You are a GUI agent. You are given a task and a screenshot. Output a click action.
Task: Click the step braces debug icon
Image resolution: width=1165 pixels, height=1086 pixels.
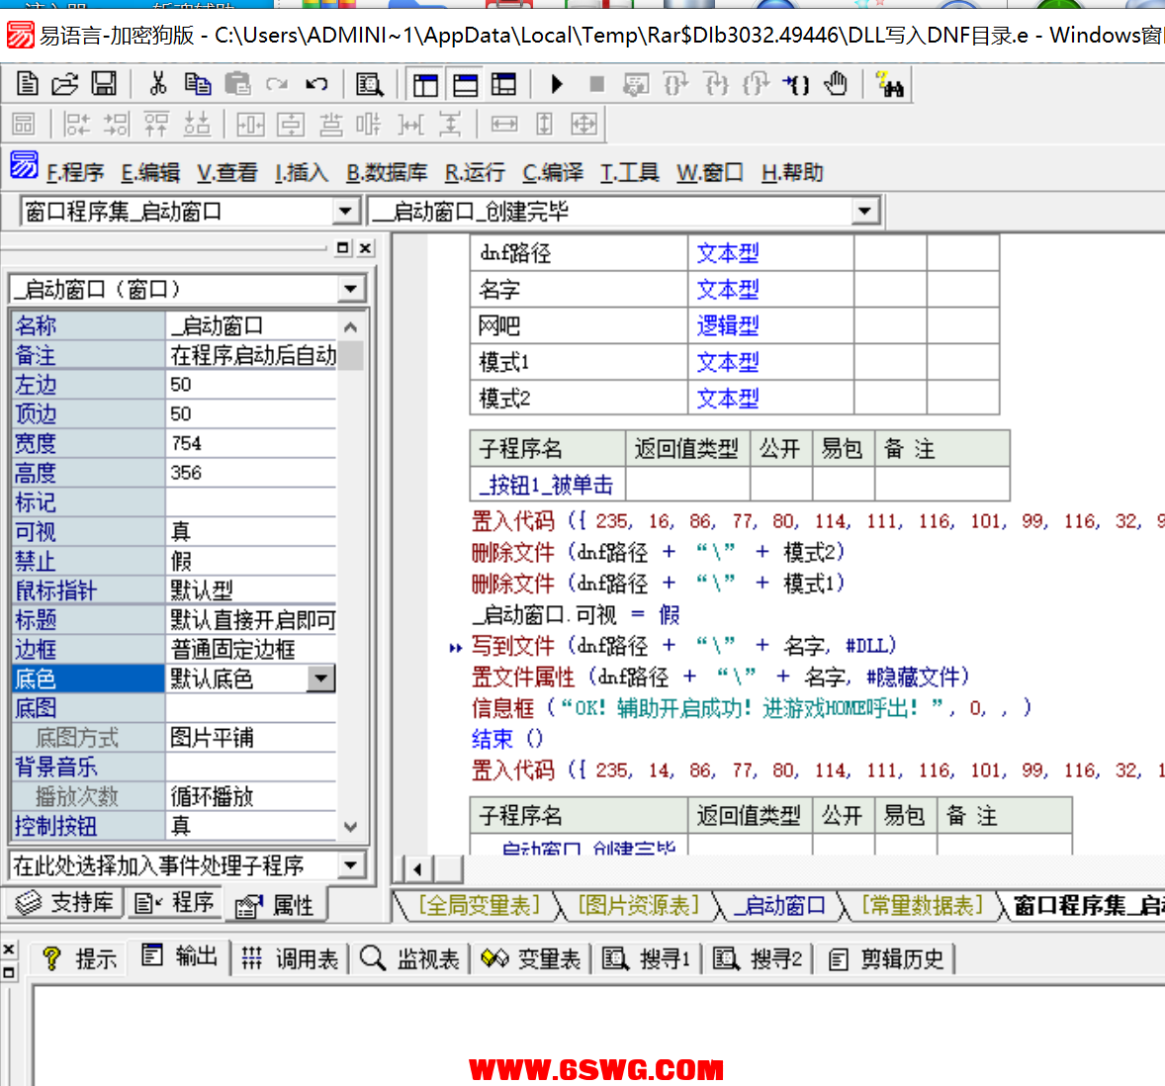click(x=796, y=84)
